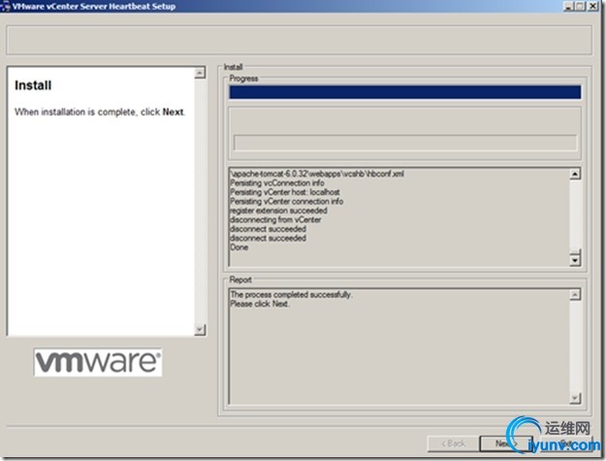Close the Heartbeat Setup window
The width and height of the screenshot is (606, 461).
[x=592, y=6]
